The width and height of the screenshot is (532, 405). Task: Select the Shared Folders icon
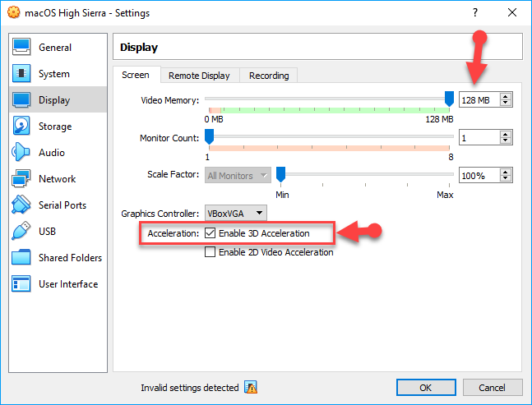[x=22, y=258]
